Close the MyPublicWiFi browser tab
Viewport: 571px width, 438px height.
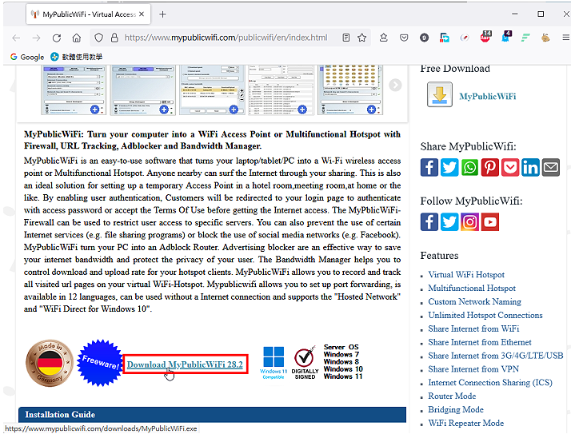tap(142, 14)
